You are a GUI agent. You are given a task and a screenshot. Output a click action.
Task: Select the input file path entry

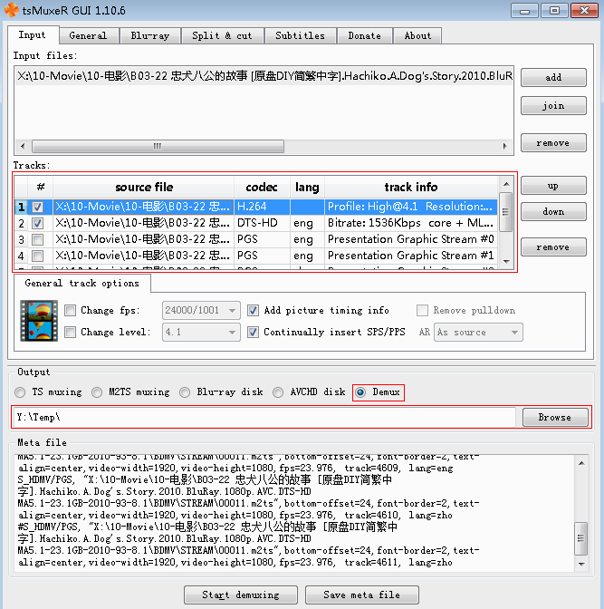[264, 76]
